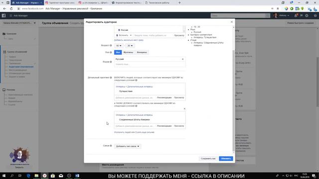Click the Save As button
This screenshot has width=319, height=179.
pyautogui.click(x=208, y=159)
